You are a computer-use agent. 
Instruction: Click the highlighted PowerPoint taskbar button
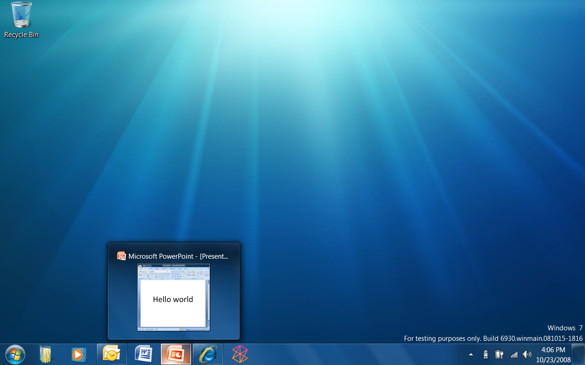(x=176, y=354)
